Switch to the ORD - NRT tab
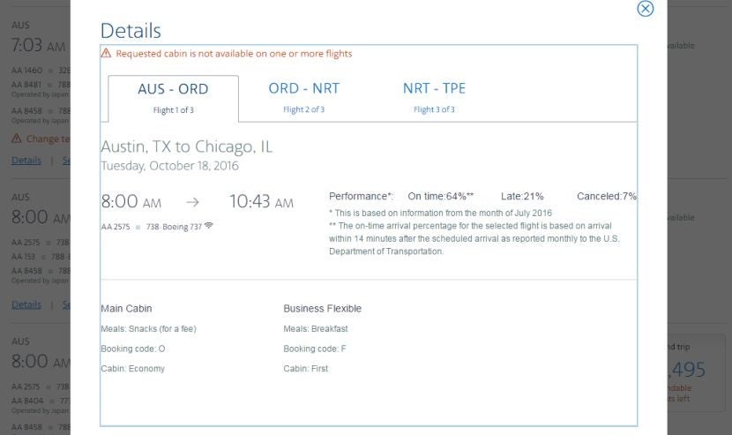The height and width of the screenshot is (435, 732). coord(303,96)
